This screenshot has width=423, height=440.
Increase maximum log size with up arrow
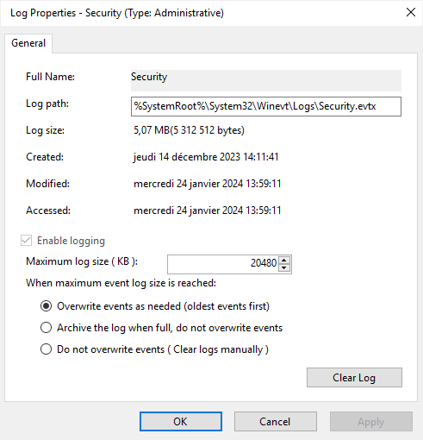coord(284,261)
